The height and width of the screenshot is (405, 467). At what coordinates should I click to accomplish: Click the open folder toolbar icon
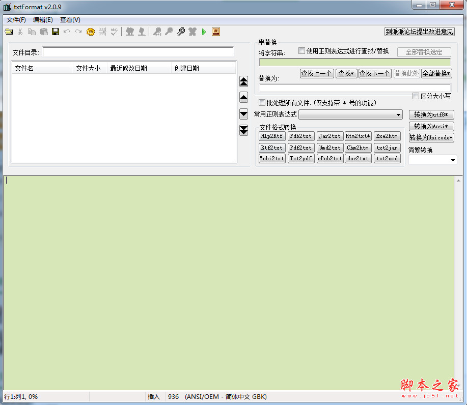pyautogui.click(x=9, y=32)
